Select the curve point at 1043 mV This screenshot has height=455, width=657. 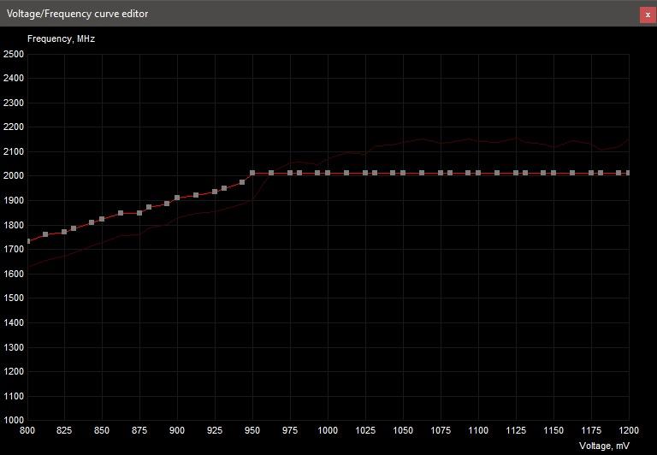pos(393,173)
